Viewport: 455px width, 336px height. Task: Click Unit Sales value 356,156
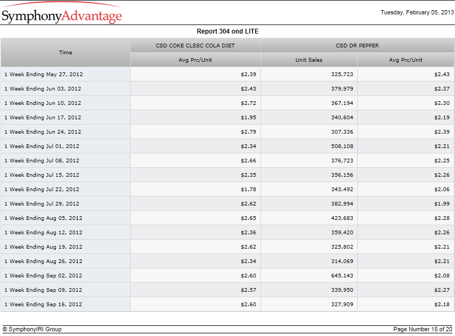(342, 175)
